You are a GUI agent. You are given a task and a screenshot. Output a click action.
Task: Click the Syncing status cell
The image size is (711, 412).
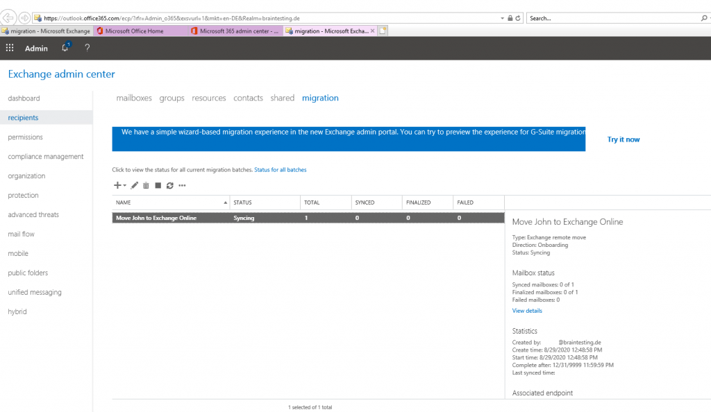tap(244, 218)
